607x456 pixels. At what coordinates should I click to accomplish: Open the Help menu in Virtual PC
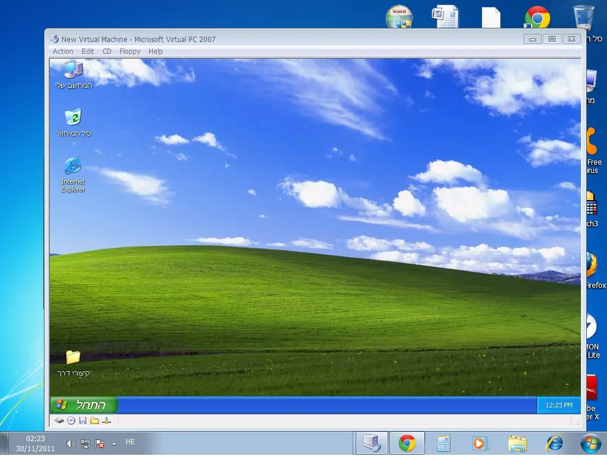pos(155,52)
